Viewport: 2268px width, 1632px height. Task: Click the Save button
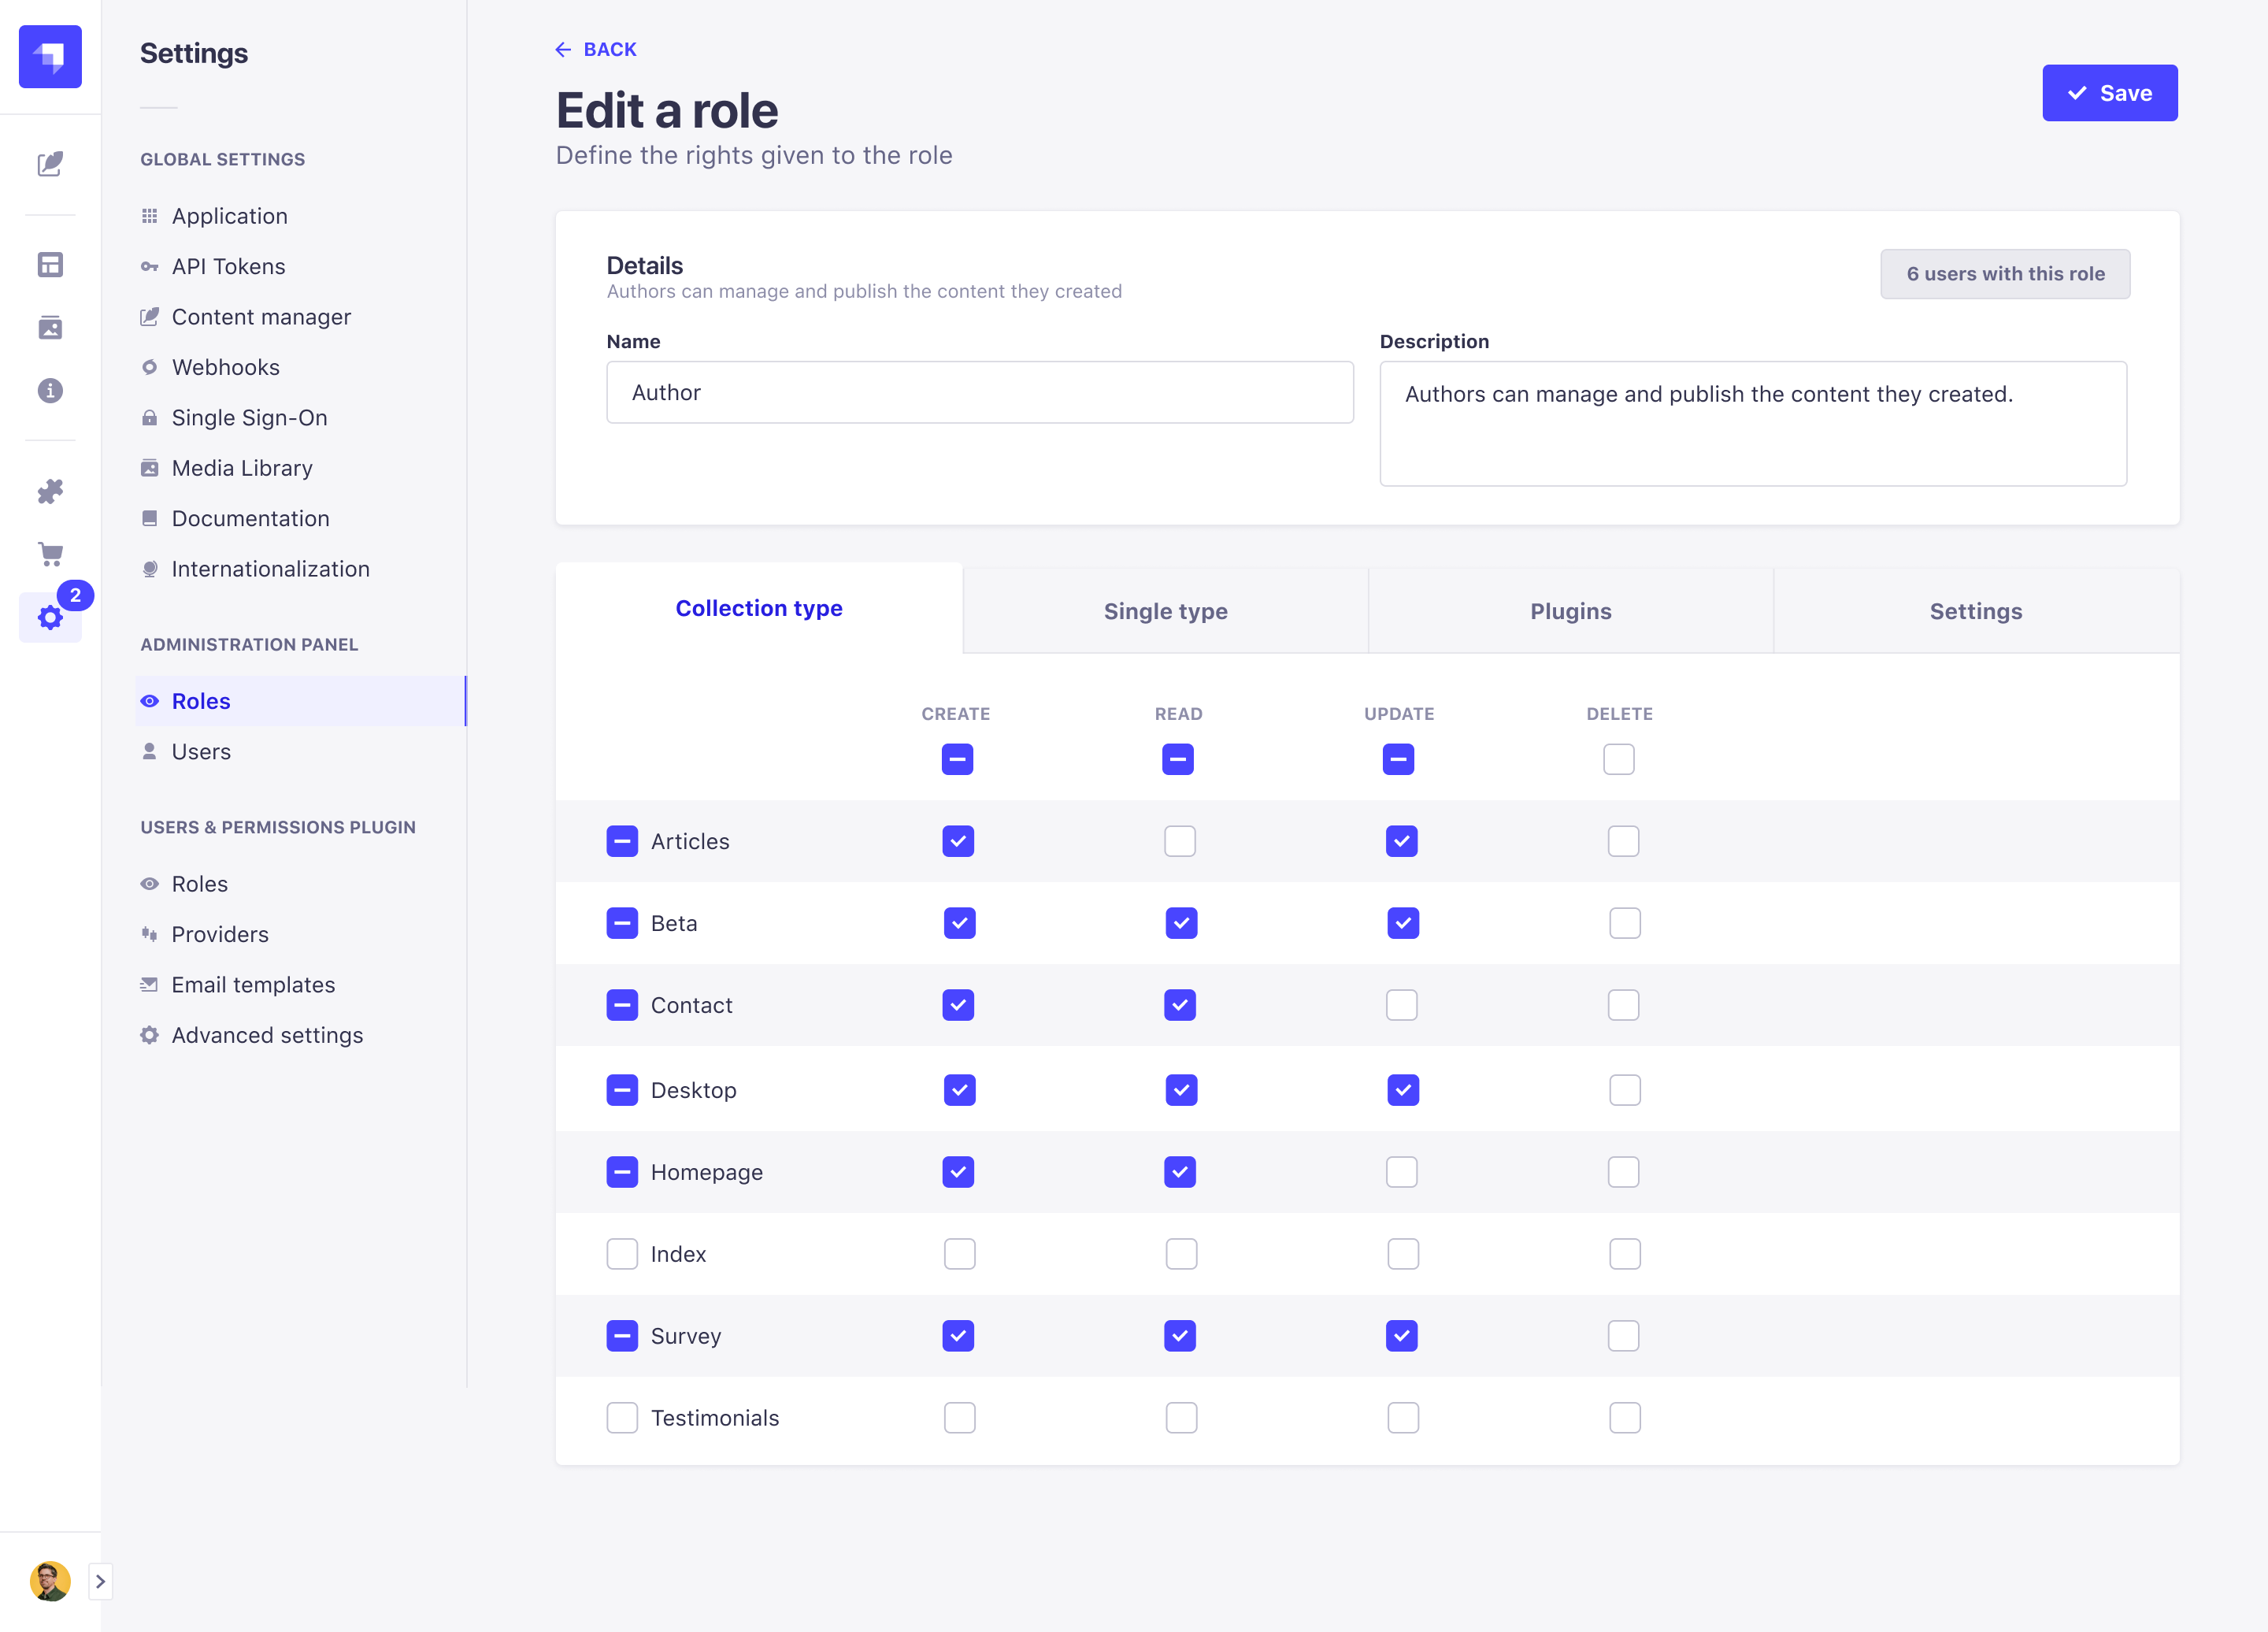[2109, 93]
